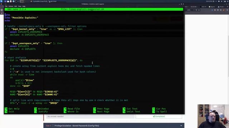Launch the text editor panel icon
This screenshot has height=128, width=229.
11,1
